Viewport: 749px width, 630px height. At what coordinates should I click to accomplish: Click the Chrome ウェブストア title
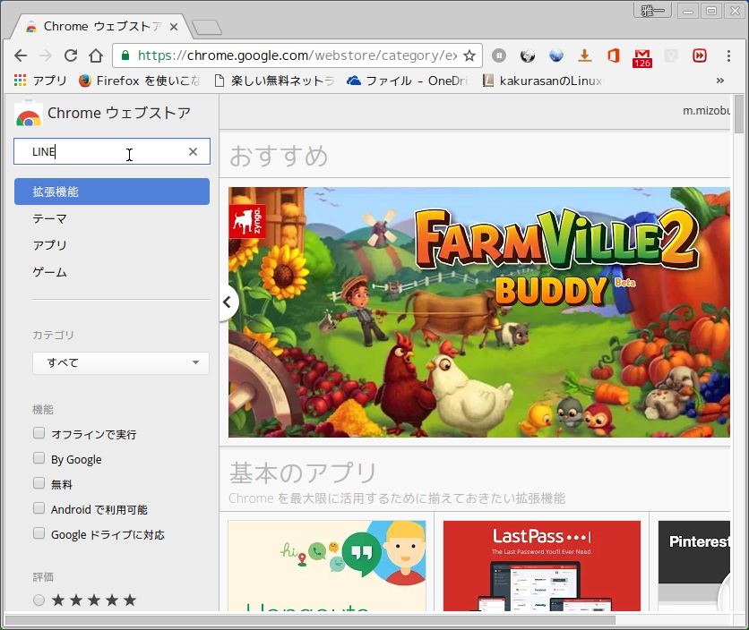point(119,113)
